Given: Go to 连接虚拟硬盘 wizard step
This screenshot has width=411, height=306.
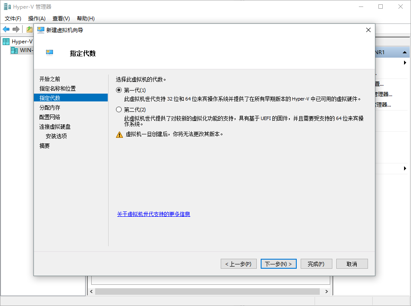Looking at the screenshot, I should (x=55, y=127).
